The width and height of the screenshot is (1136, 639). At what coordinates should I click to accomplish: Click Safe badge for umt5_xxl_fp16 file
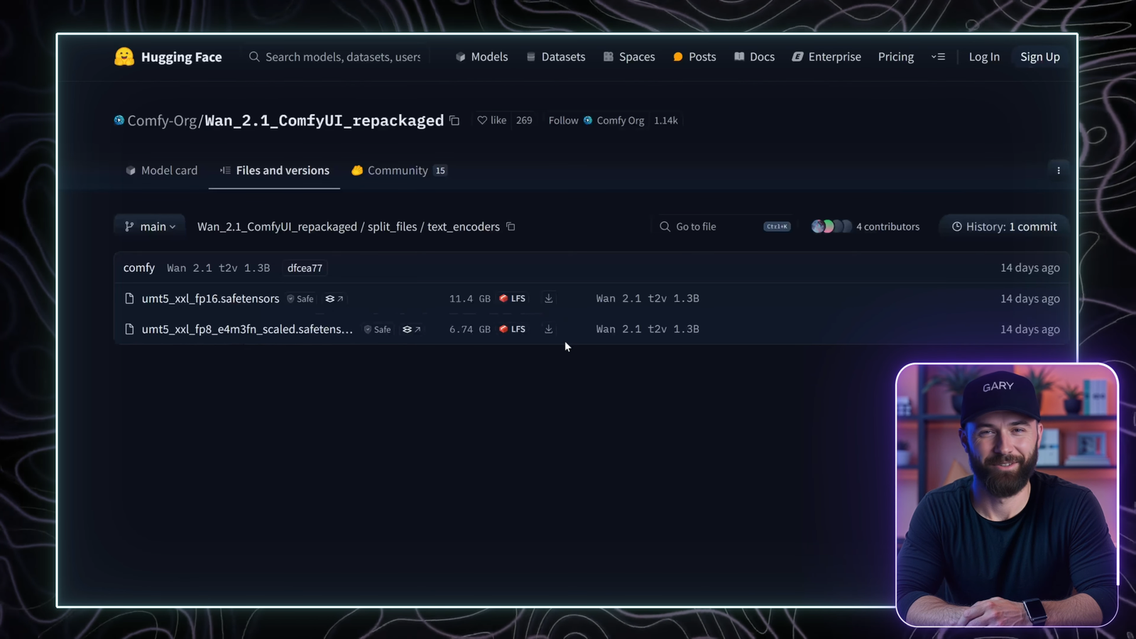coord(300,299)
